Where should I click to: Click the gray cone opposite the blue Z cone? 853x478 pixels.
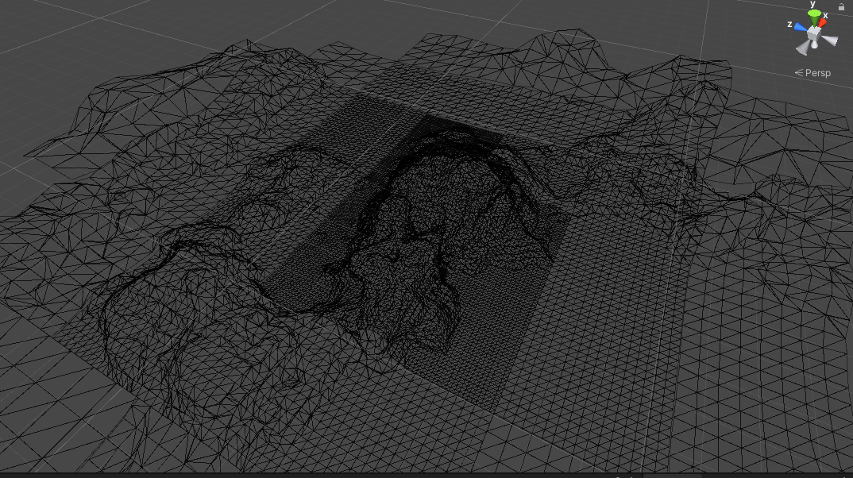pyautogui.click(x=830, y=40)
